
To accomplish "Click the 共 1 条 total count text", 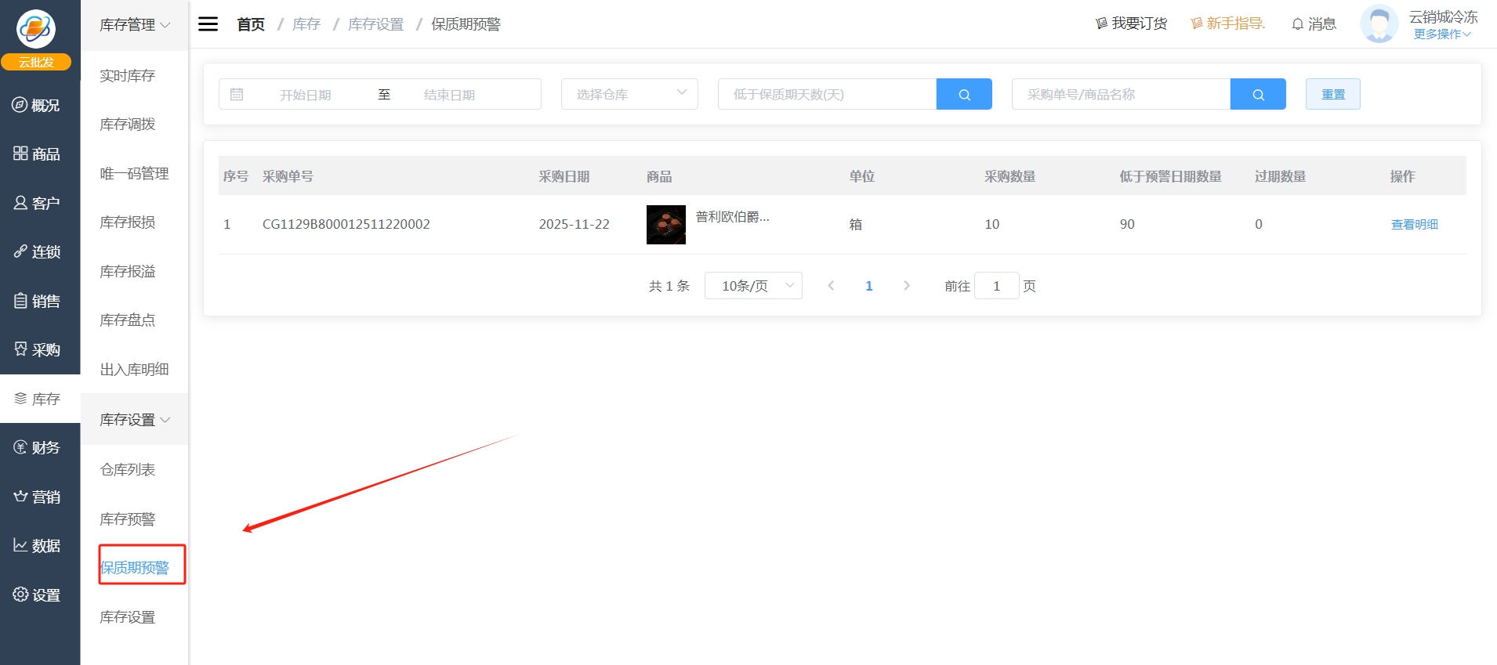I will (x=669, y=286).
